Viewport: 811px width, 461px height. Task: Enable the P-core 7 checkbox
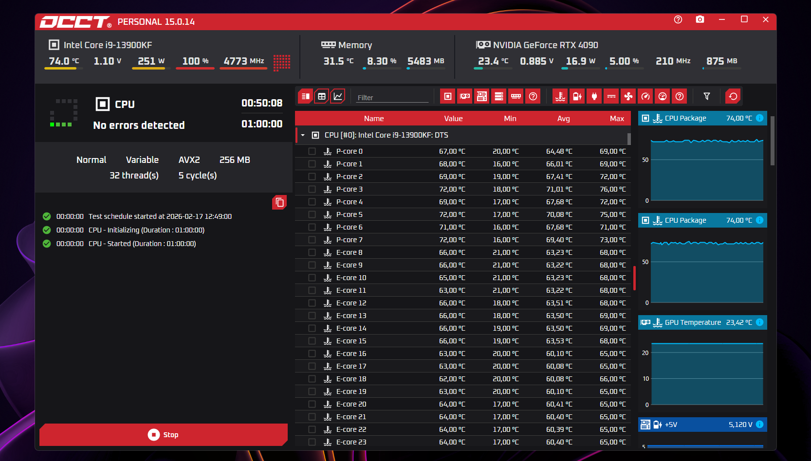pos(312,240)
